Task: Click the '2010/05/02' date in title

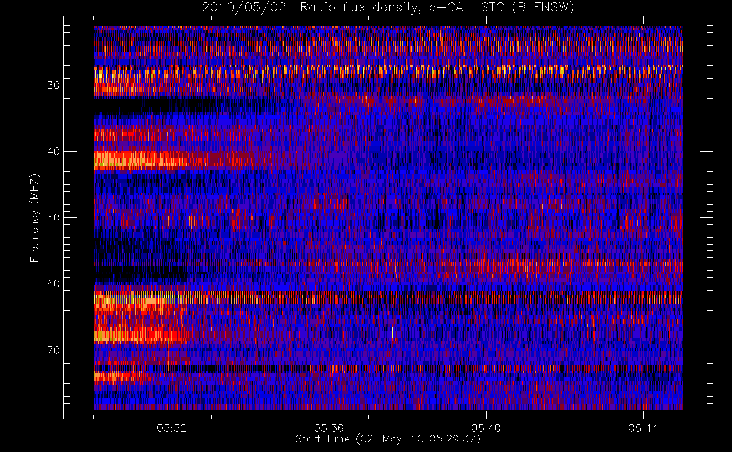Action: pyautogui.click(x=244, y=8)
